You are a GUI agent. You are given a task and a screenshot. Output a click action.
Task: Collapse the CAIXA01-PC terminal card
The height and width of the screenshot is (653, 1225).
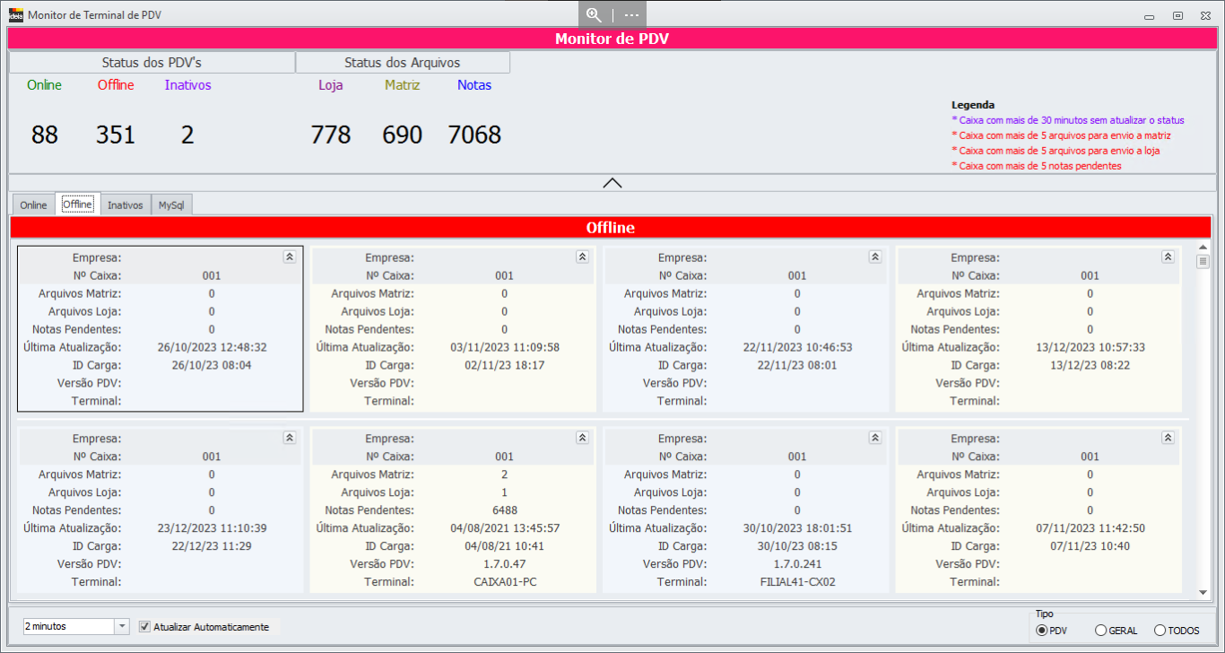582,438
